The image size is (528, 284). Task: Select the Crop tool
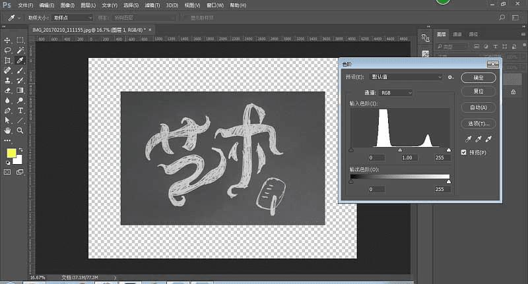click(7, 61)
